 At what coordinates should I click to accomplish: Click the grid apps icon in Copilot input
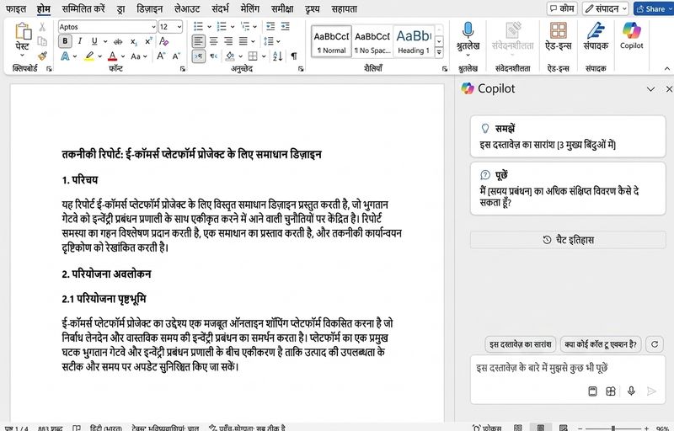(x=611, y=391)
